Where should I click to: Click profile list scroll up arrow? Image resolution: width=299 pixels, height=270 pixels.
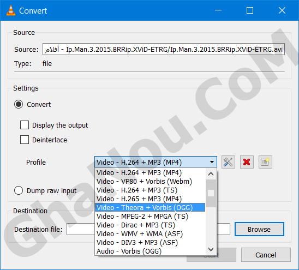point(211,173)
